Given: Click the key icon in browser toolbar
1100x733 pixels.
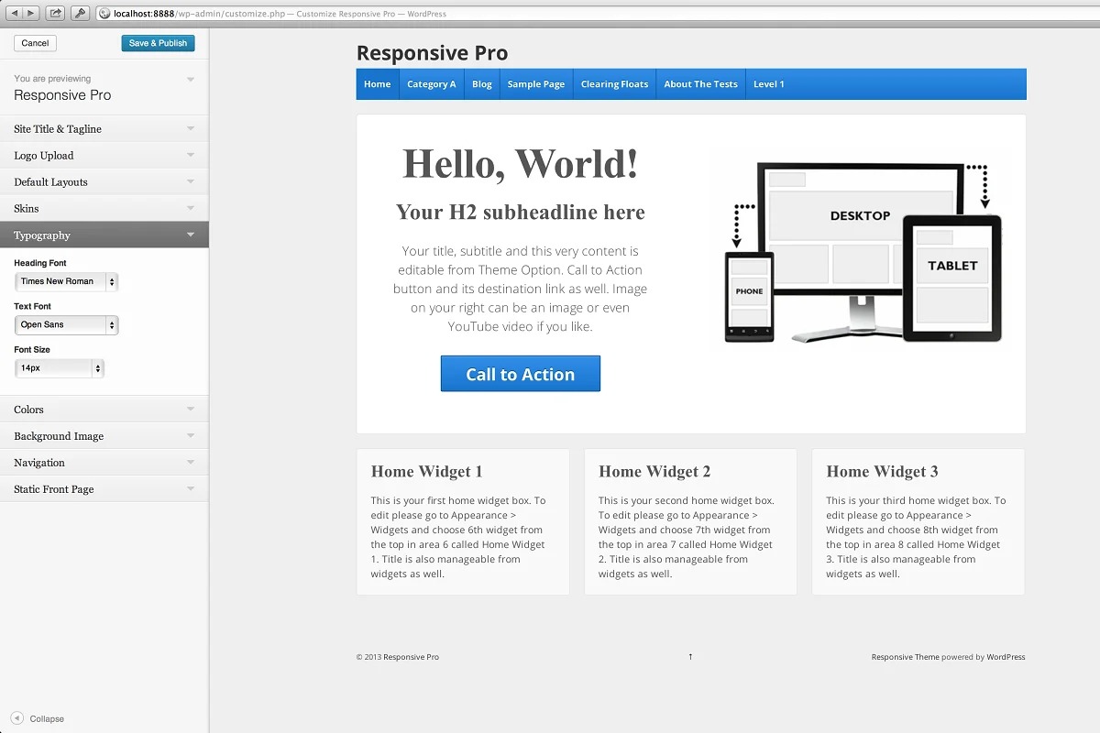Looking at the screenshot, I should click(80, 13).
